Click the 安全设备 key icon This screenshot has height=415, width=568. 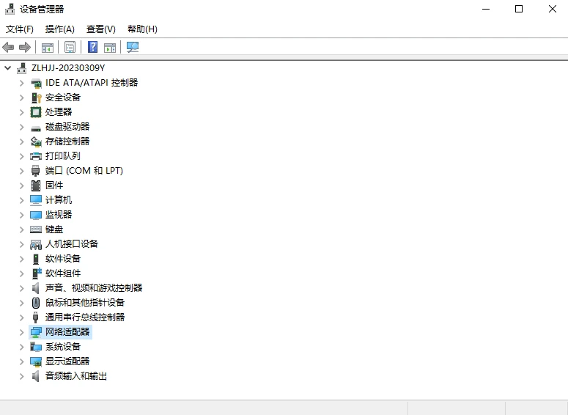click(36, 98)
